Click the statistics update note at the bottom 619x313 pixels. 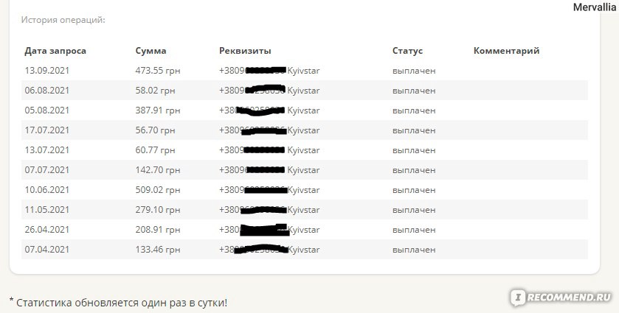pos(118,303)
